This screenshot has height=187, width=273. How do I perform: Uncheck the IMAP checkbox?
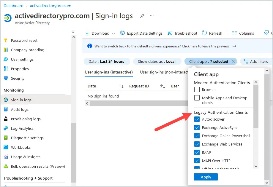(x=197, y=152)
